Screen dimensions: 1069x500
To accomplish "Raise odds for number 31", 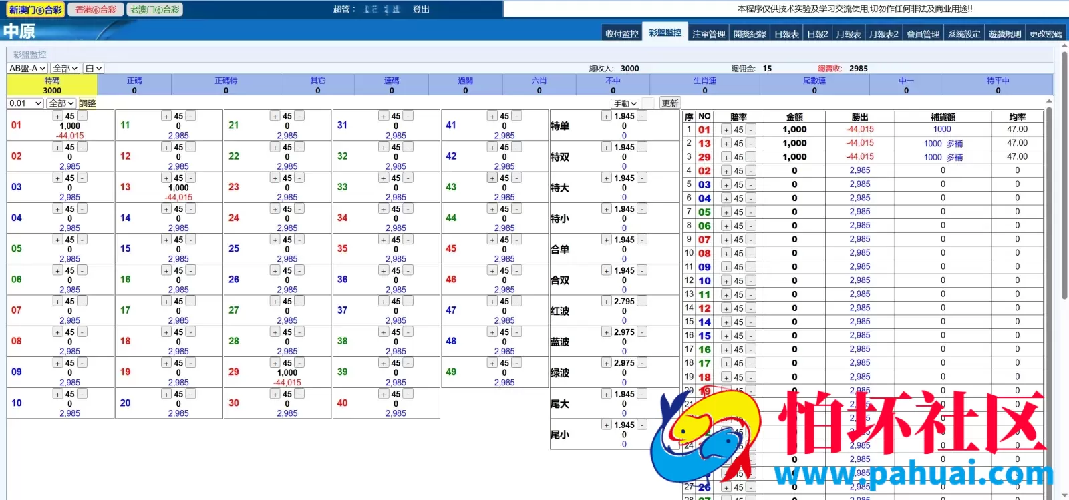I will [384, 116].
